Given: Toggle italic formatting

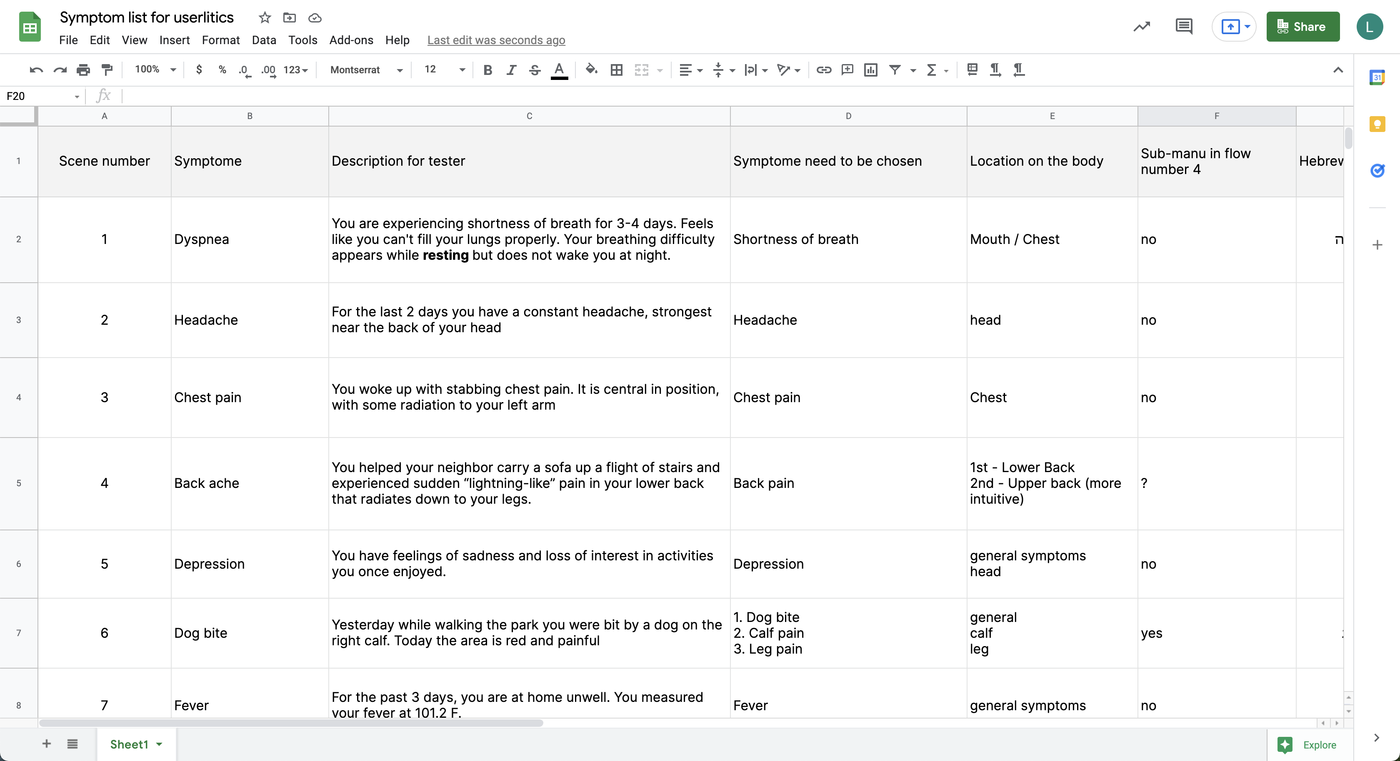Looking at the screenshot, I should 511,70.
